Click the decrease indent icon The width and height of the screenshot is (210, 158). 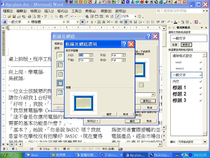(x=158, y=22)
